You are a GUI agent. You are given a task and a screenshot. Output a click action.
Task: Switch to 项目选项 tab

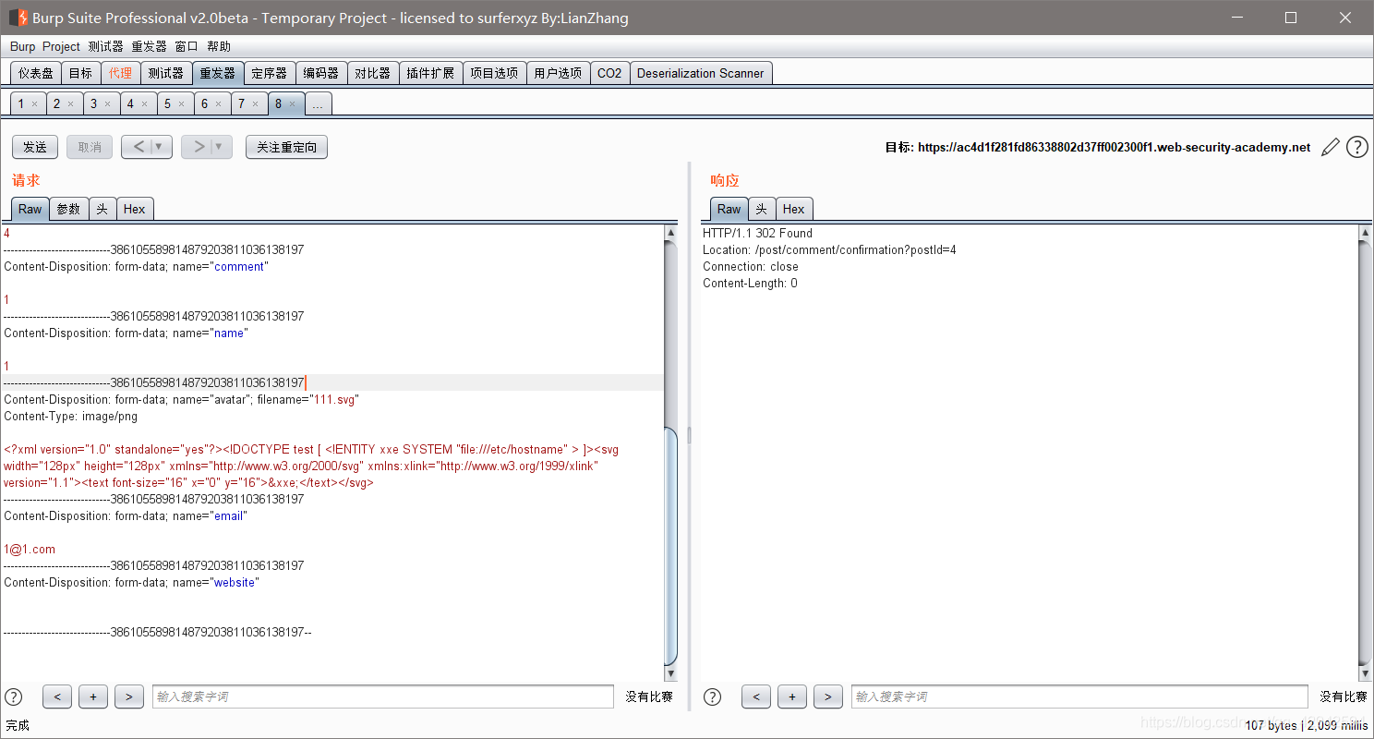[494, 73]
